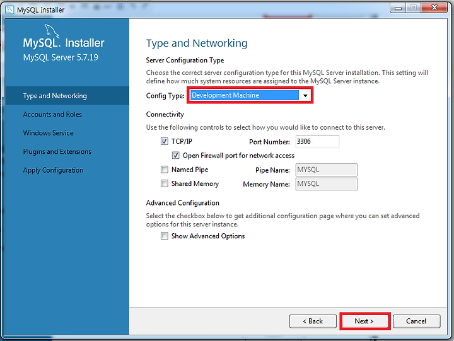Uncheck the TCP/IP checkbox
Viewport: 454px width, 341px height.
tap(164, 141)
